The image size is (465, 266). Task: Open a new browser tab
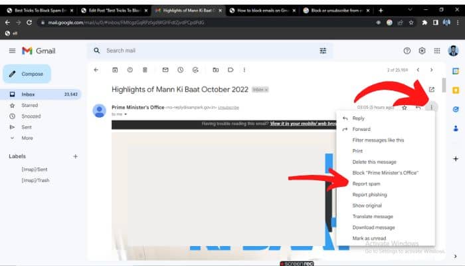pyautogui.click(x=381, y=11)
